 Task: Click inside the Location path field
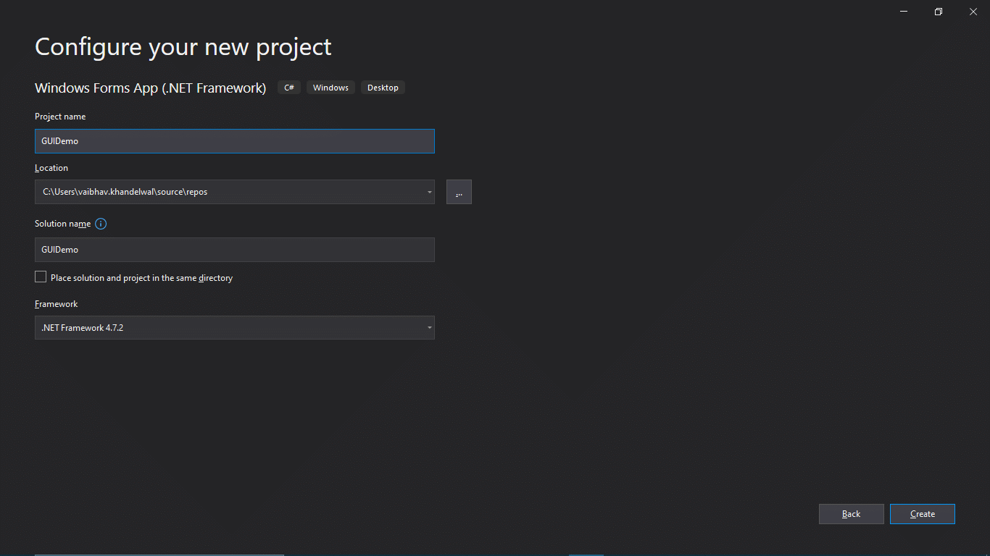[217, 192]
